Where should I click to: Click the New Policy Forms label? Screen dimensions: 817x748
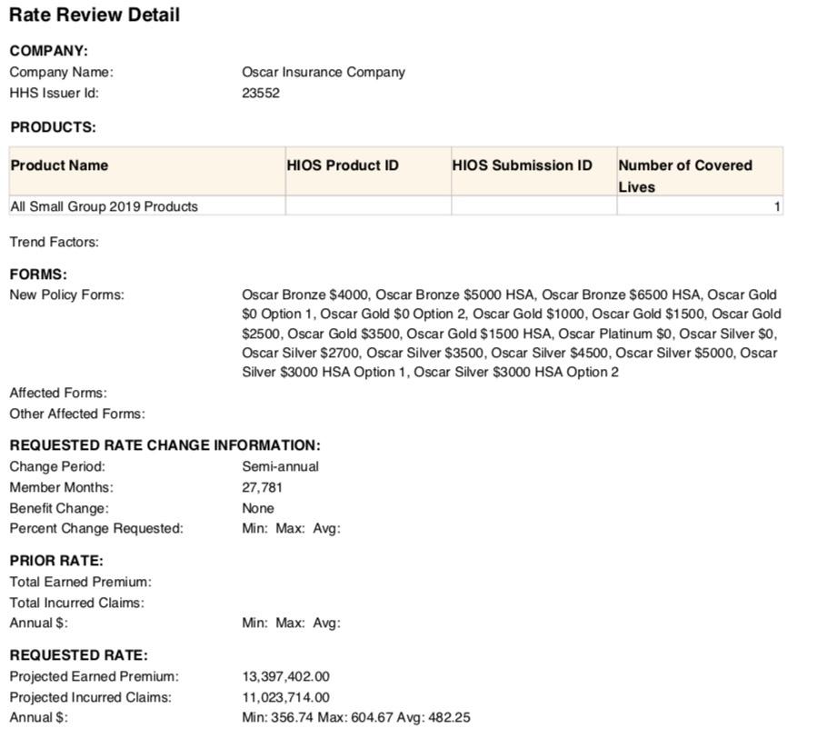(66, 294)
